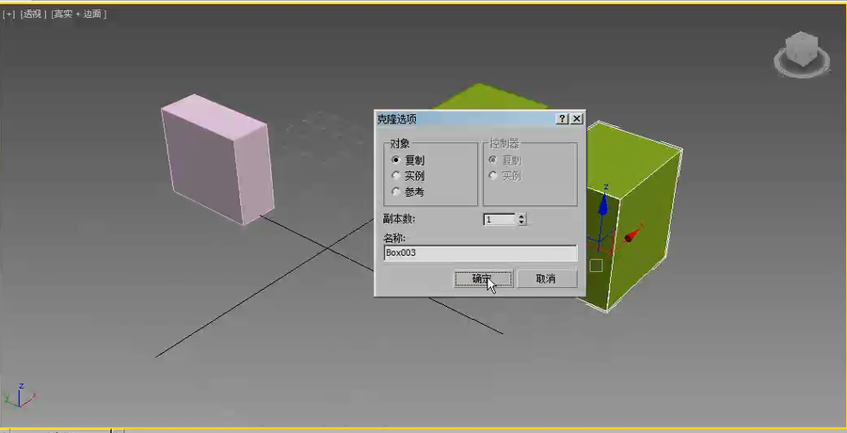Select 实例 under the 控制器 group
847x433 pixels.
pyautogui.click(x=505, y=176)
